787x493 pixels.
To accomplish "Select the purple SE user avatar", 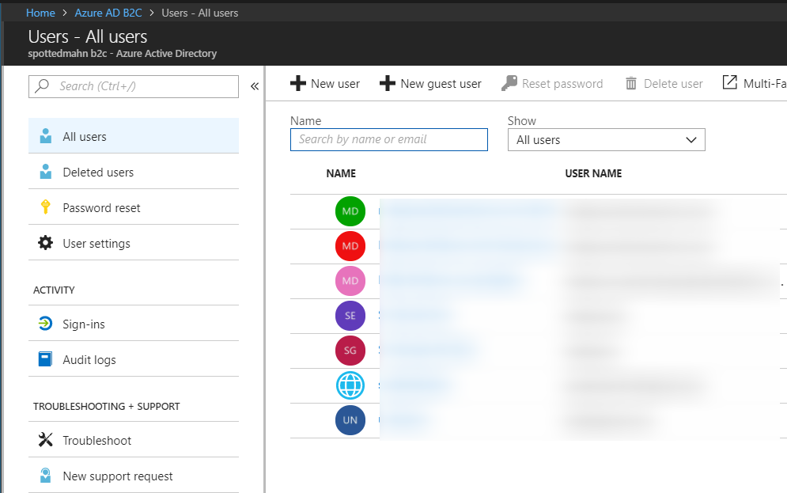I will pos(350,315).
